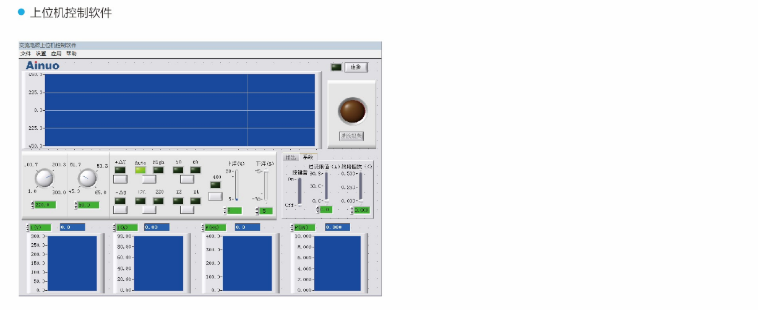Click the -ΔU indicator LED
758x310 pixels.
(120, 201)
